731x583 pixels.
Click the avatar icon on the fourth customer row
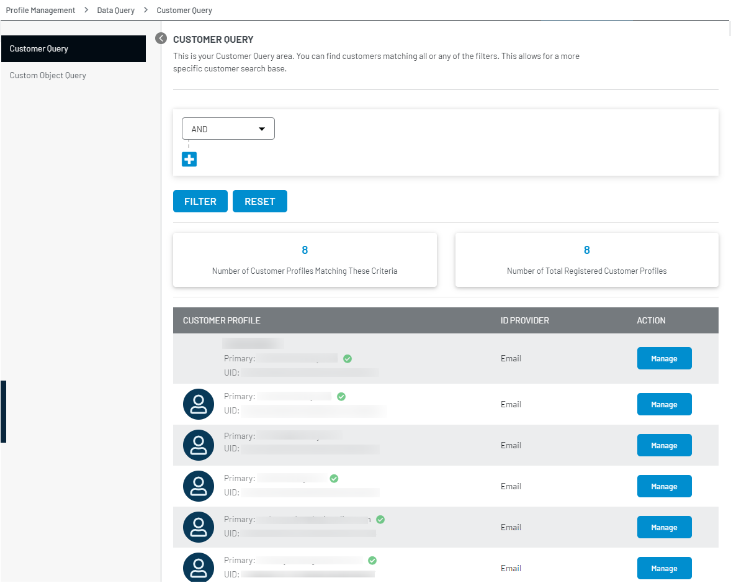[x=198, y=486]
